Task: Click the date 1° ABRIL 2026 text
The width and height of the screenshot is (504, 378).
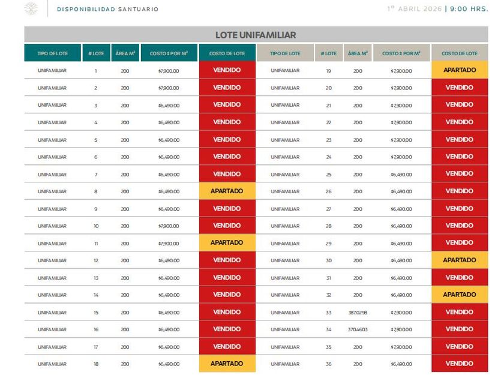Action: 415,8
